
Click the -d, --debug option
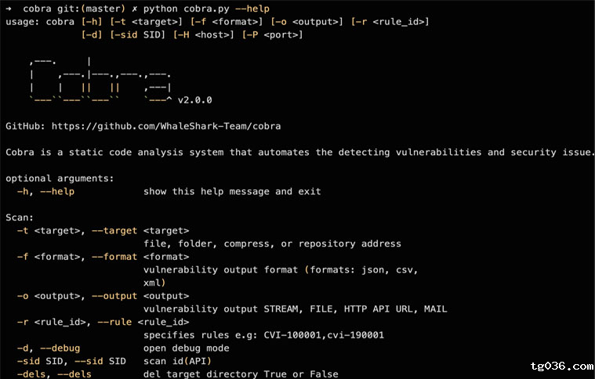tap(49, 348)
